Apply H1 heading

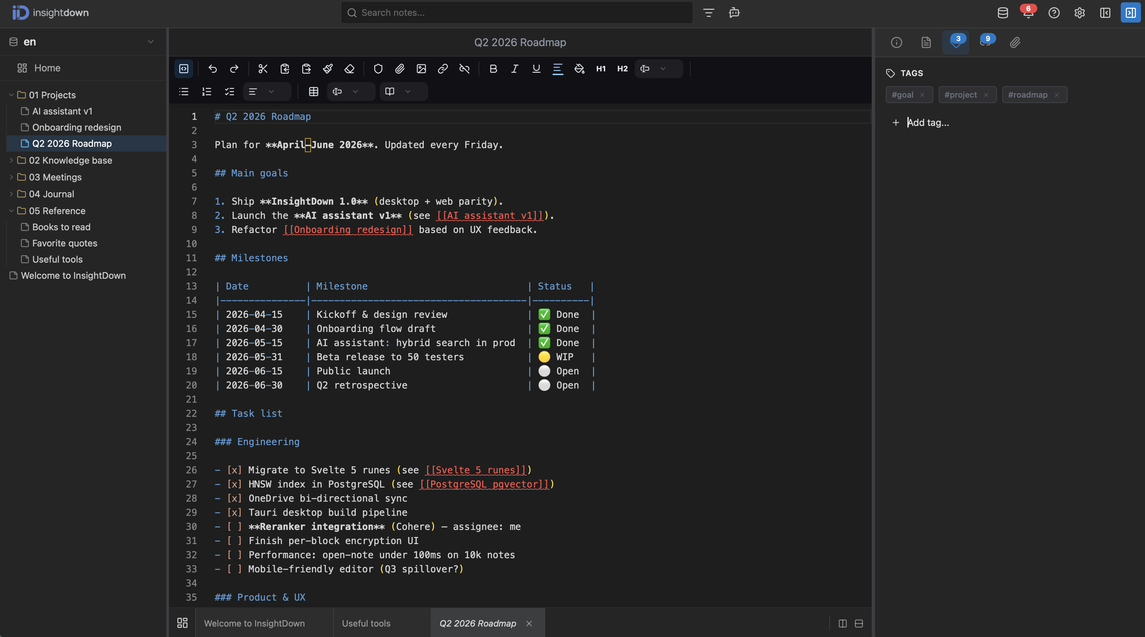601,68
